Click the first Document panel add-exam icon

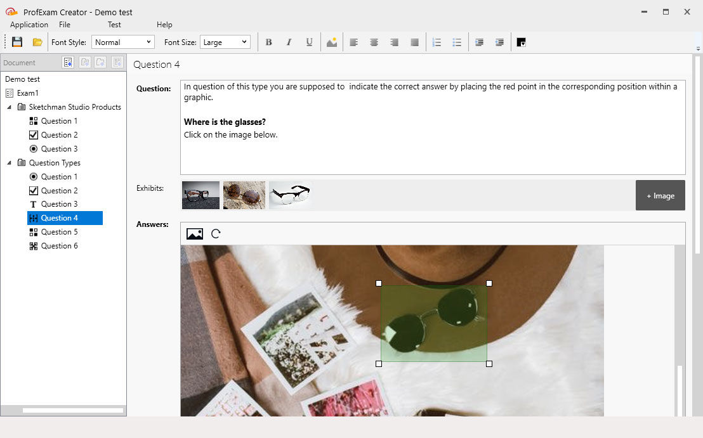[68, 62]
